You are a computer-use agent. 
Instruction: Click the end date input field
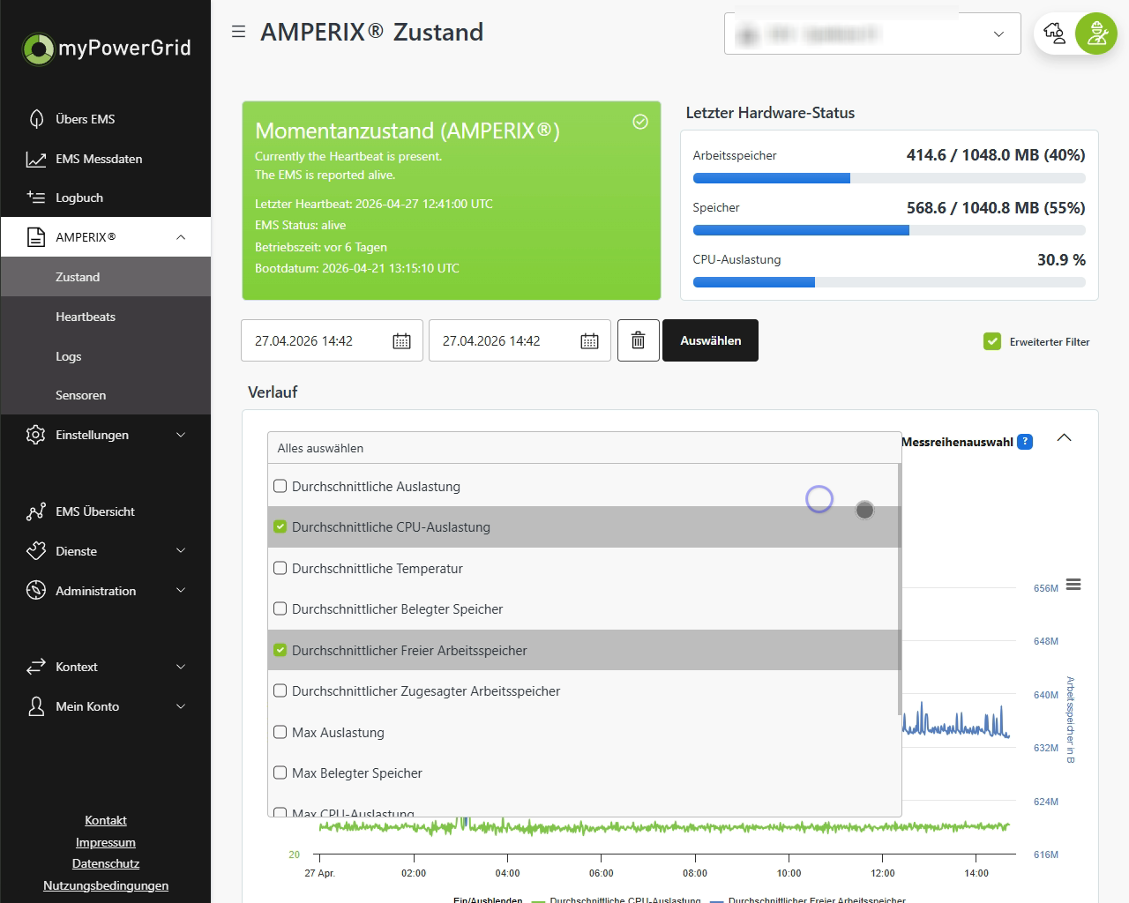pyautogui.click(x=520, y=340)
